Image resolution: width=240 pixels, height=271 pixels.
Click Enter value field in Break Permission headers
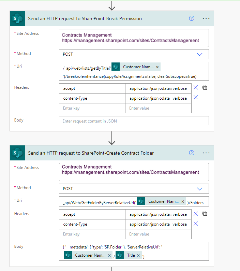click(158, 108)
